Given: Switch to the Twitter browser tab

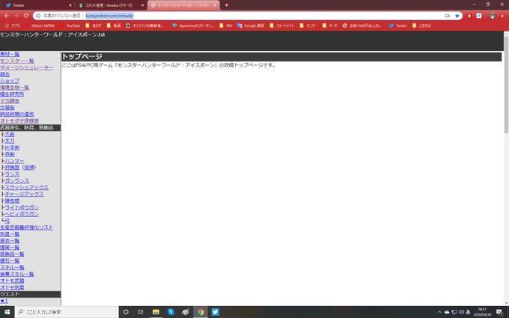Looking at the screenshot, I should (x=37, y=5).
